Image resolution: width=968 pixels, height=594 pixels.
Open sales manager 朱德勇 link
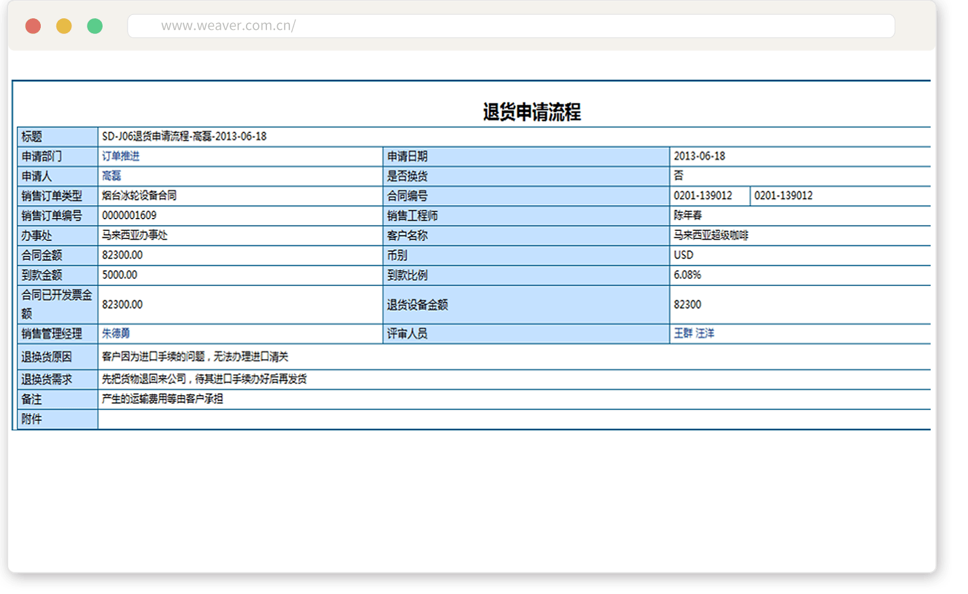[115, 333]
